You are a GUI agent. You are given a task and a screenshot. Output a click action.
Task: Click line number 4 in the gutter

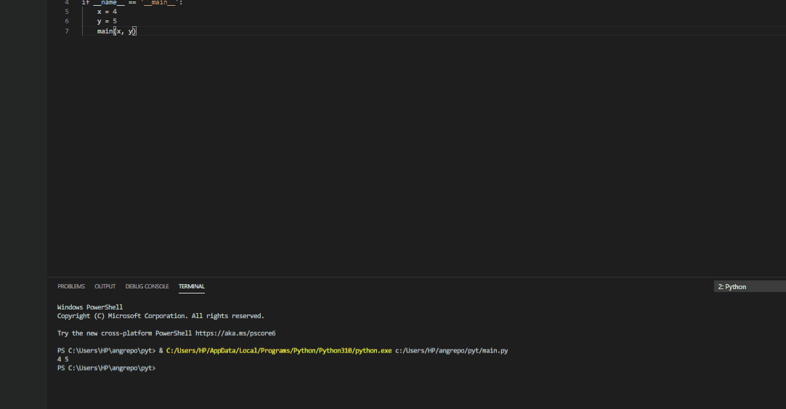click(x=67, y=3)
